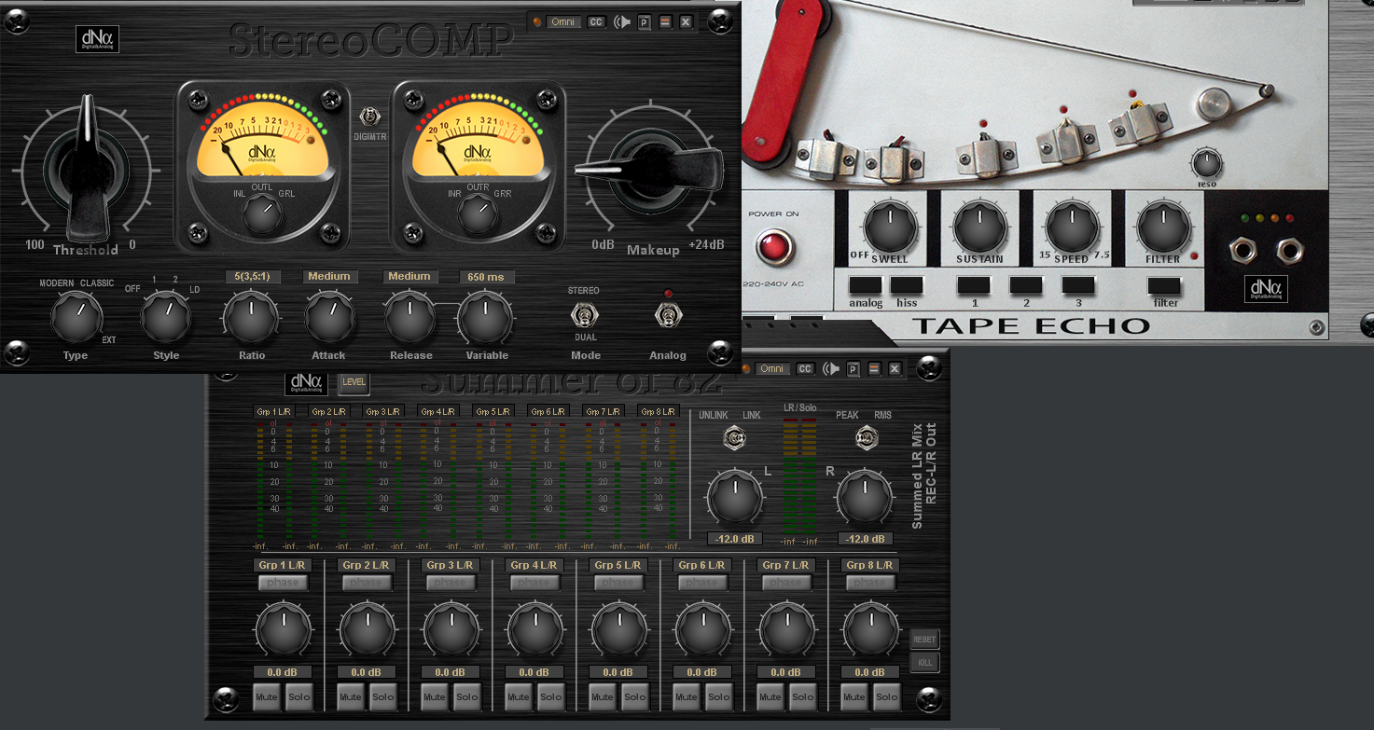
Task: Click the L master knob in Summer of 82
Action: 735,496
